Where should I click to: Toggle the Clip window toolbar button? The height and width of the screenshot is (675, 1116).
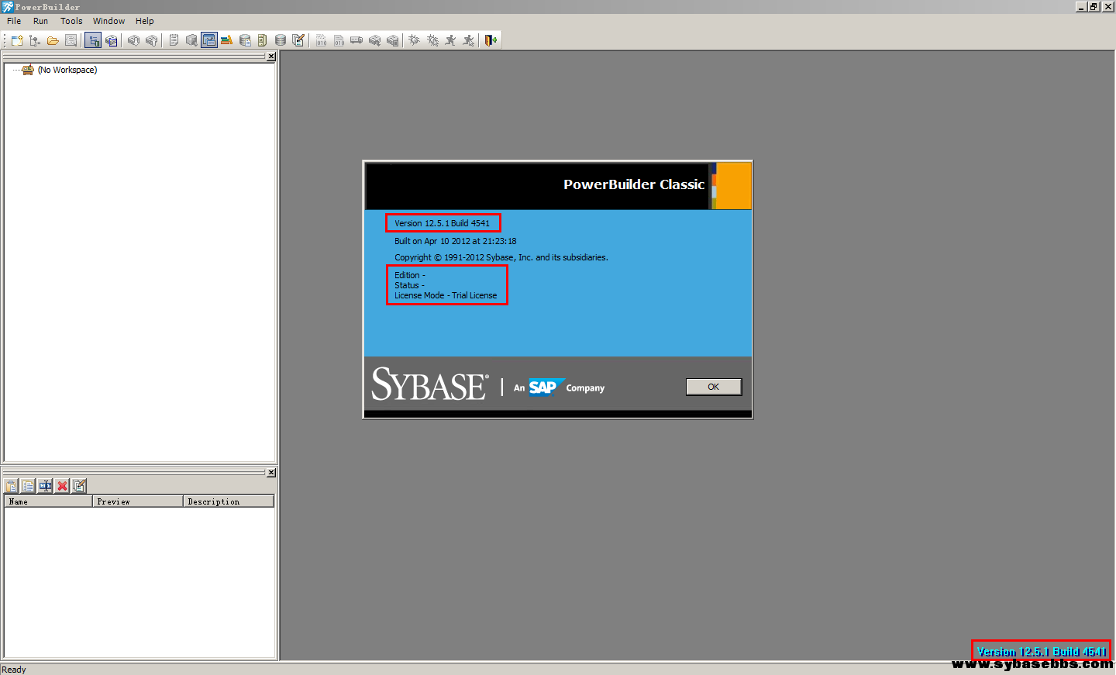click(209, 40)
